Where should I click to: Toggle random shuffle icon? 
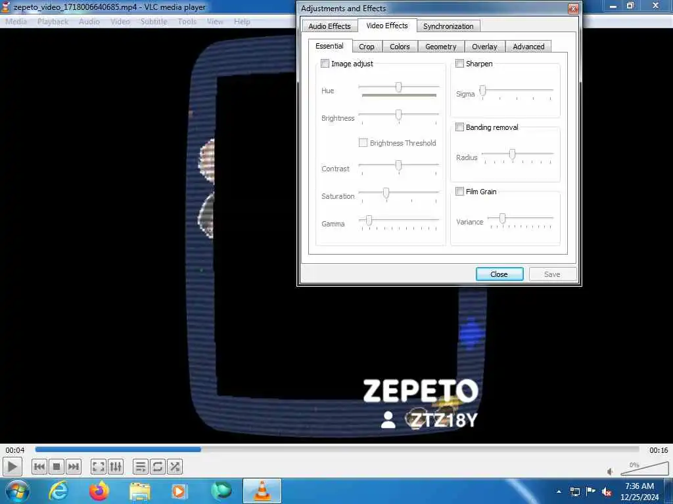[175, 467]
